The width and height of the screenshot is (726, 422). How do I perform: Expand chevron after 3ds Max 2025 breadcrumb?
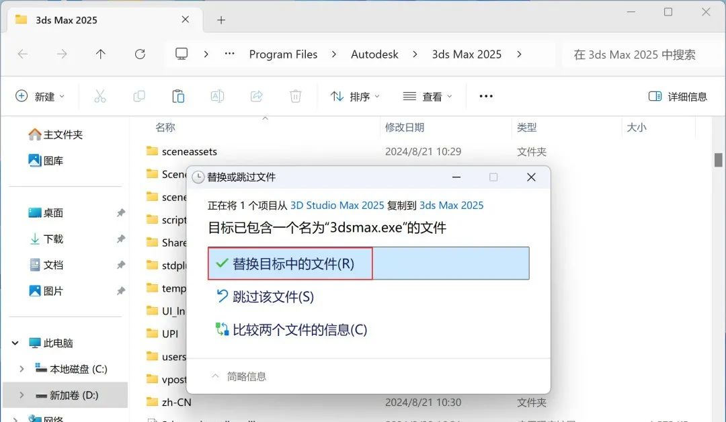point(519,54)
